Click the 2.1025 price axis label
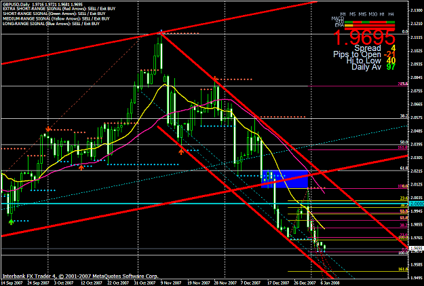The height and width of the screenshot is (286, 424). (416, 51)
